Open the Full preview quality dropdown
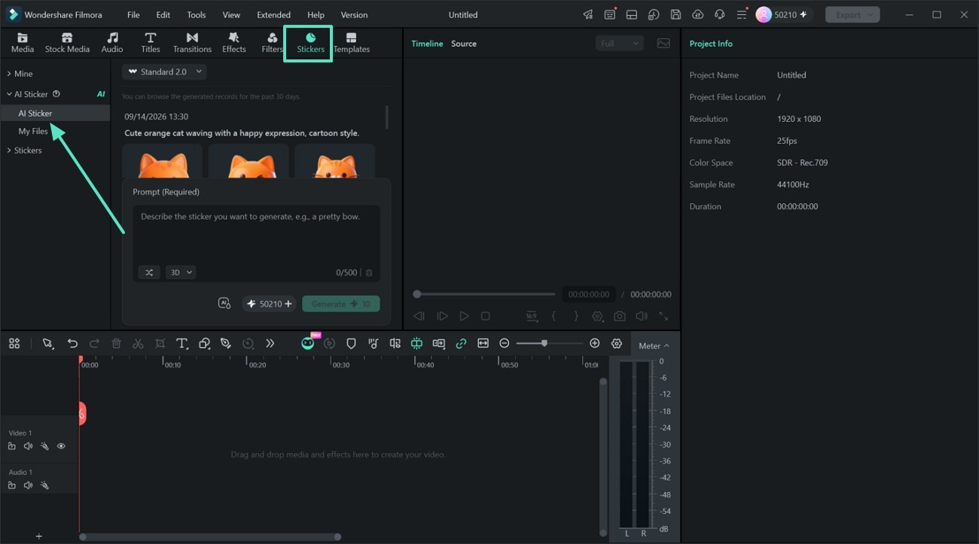 pyautogui.click(x=620, y=44)
